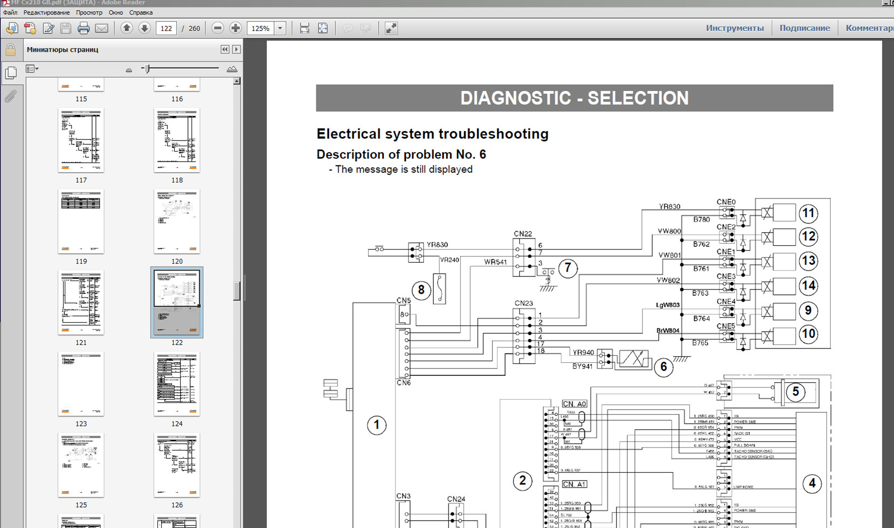Open the Файл menu
Screen dimensions: 894x528
click(10, 13)
